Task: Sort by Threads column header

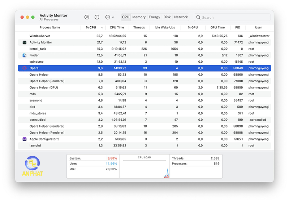Action: [139, 27]
